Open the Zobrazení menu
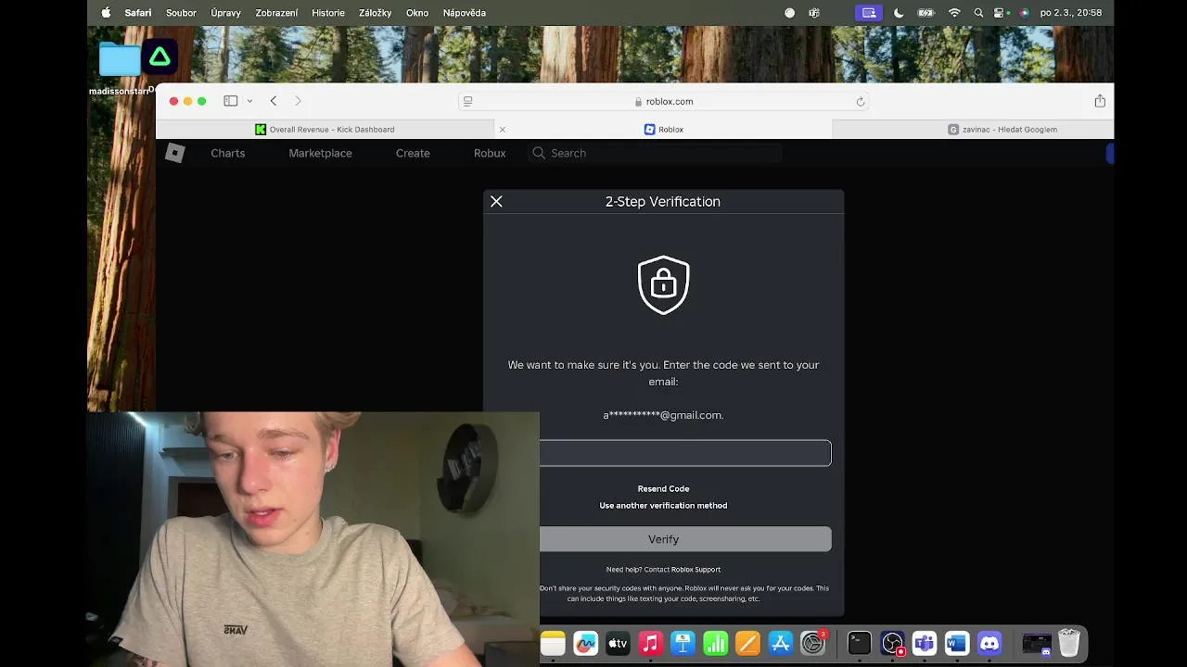The height and width of the screenshot is (667, 1187). pos(276,13)
